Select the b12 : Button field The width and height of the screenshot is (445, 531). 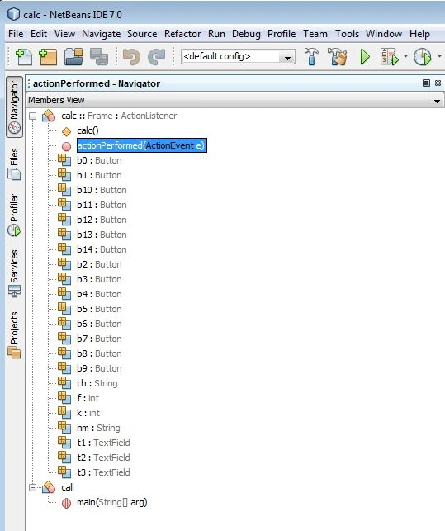[x=102, y=220]
